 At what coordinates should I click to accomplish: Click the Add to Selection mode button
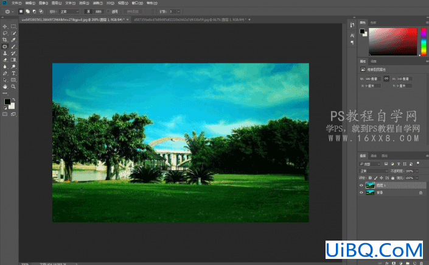point(27,12)
